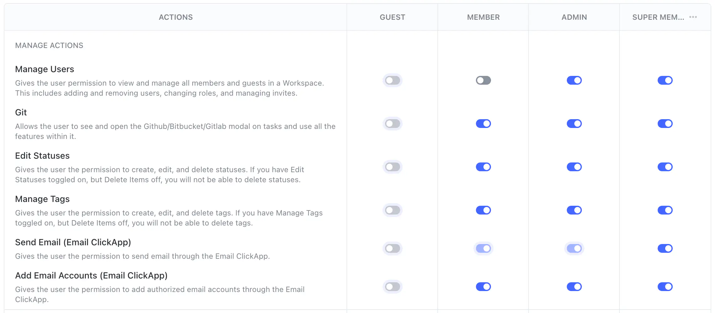This screenshot has width=715, height=313.
Task: Disable Edit Statuses for Member
Action: pyautogui.click(x=483, y=167)
